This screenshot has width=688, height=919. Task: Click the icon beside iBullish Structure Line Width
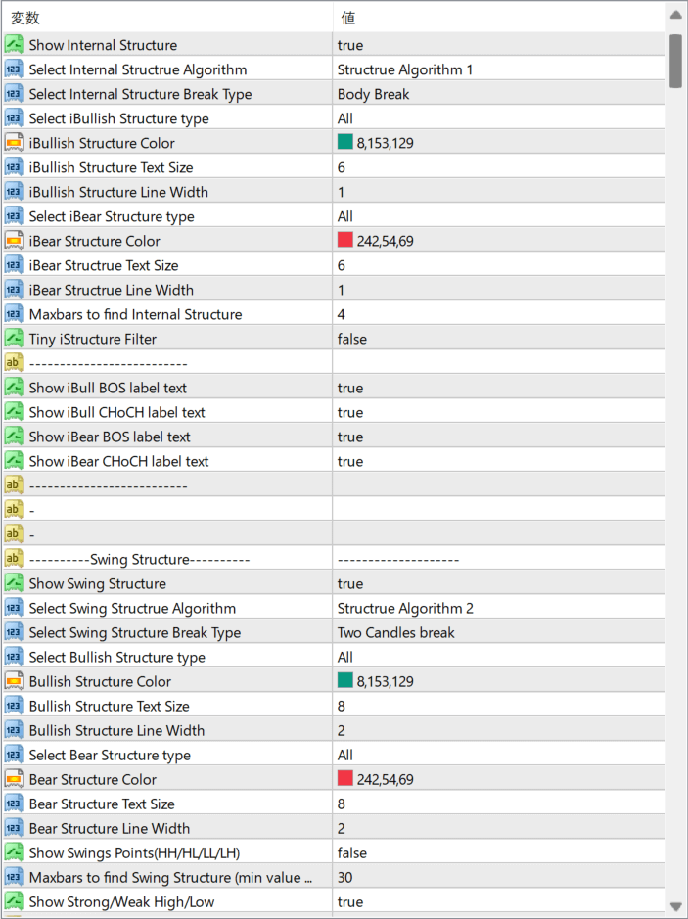(x=14, y=192)
